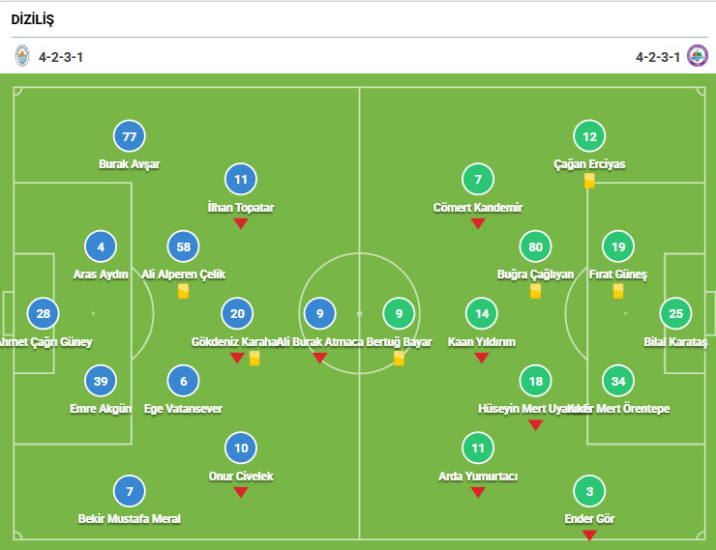Click Ali Alperen Çelik's yellow card icon
The image size is (716, 550).
[x=183, y=291]
